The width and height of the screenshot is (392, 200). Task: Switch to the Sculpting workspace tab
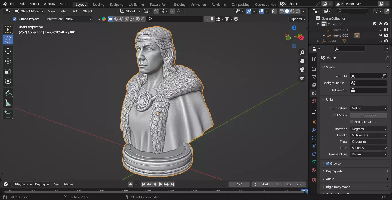(117, 5)
